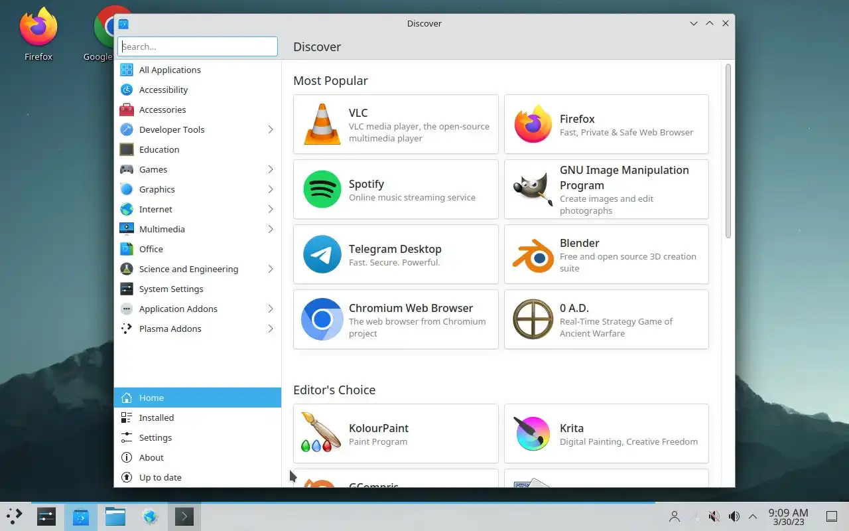Click the Installed list icon

127,417
